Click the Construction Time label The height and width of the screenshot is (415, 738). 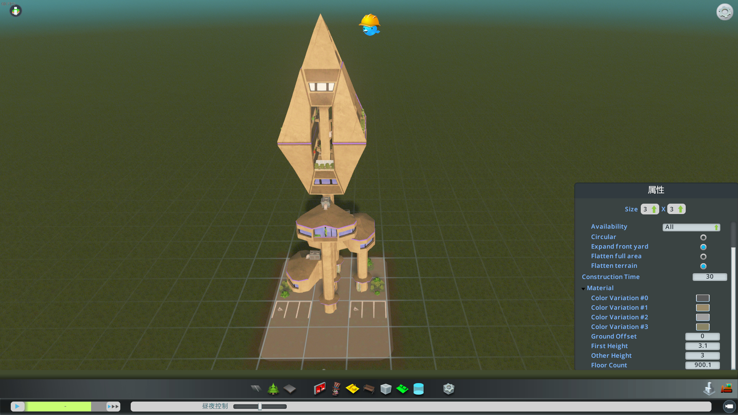point(611,277)
